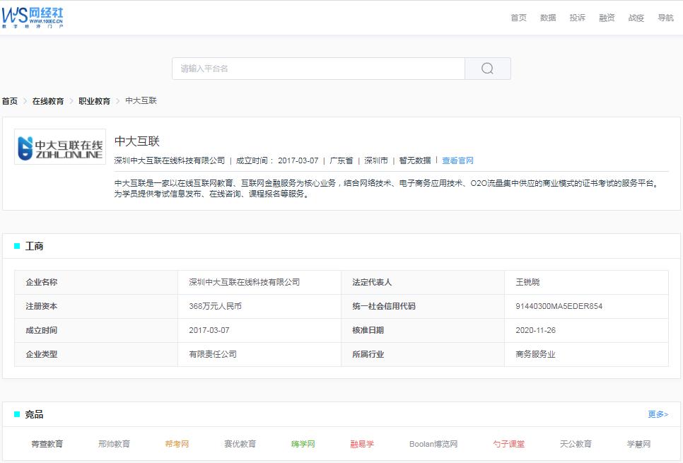The width and height of the screenshot is (683, 463).
Task: Click the 更多> link in the 竞品 section
Action: point(658,414)
